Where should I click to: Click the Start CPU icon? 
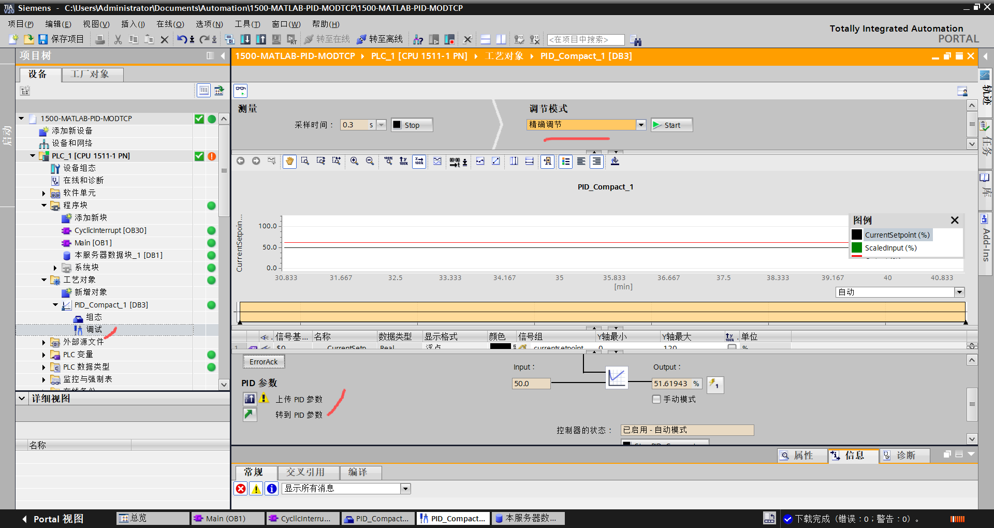[x=434, y=39]
